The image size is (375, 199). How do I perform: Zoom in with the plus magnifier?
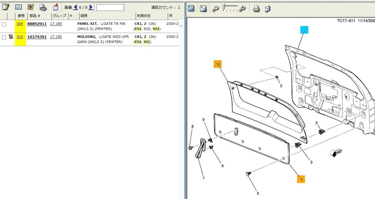242,9
